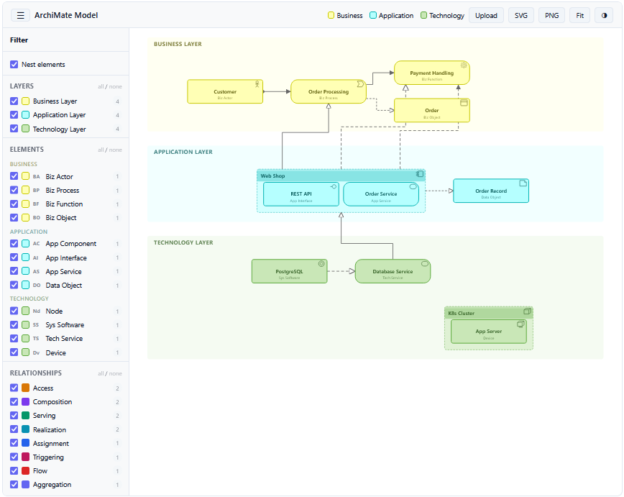This screenshot has width=624, height=497.
Task: Click Nd badge beside Node
Action: click(37, 311)
